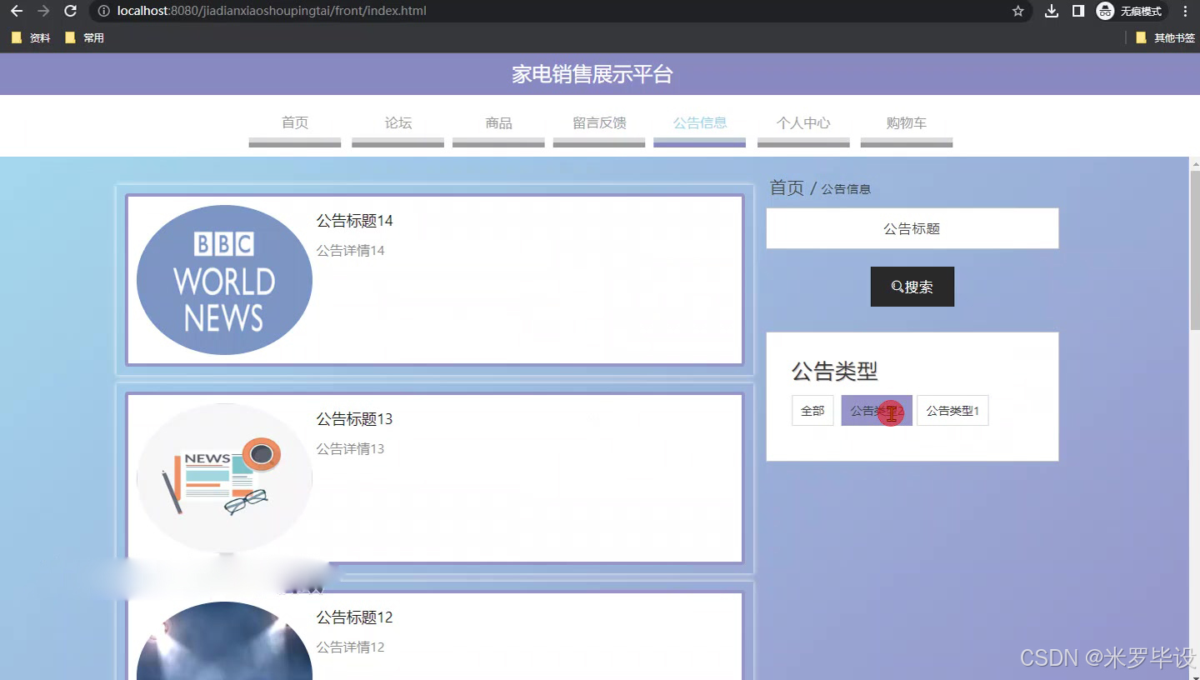Click the BBC World News thumbnail image
Viewport: 1200px width, 680px height.
pyautogui.click(x=223, y=279)
